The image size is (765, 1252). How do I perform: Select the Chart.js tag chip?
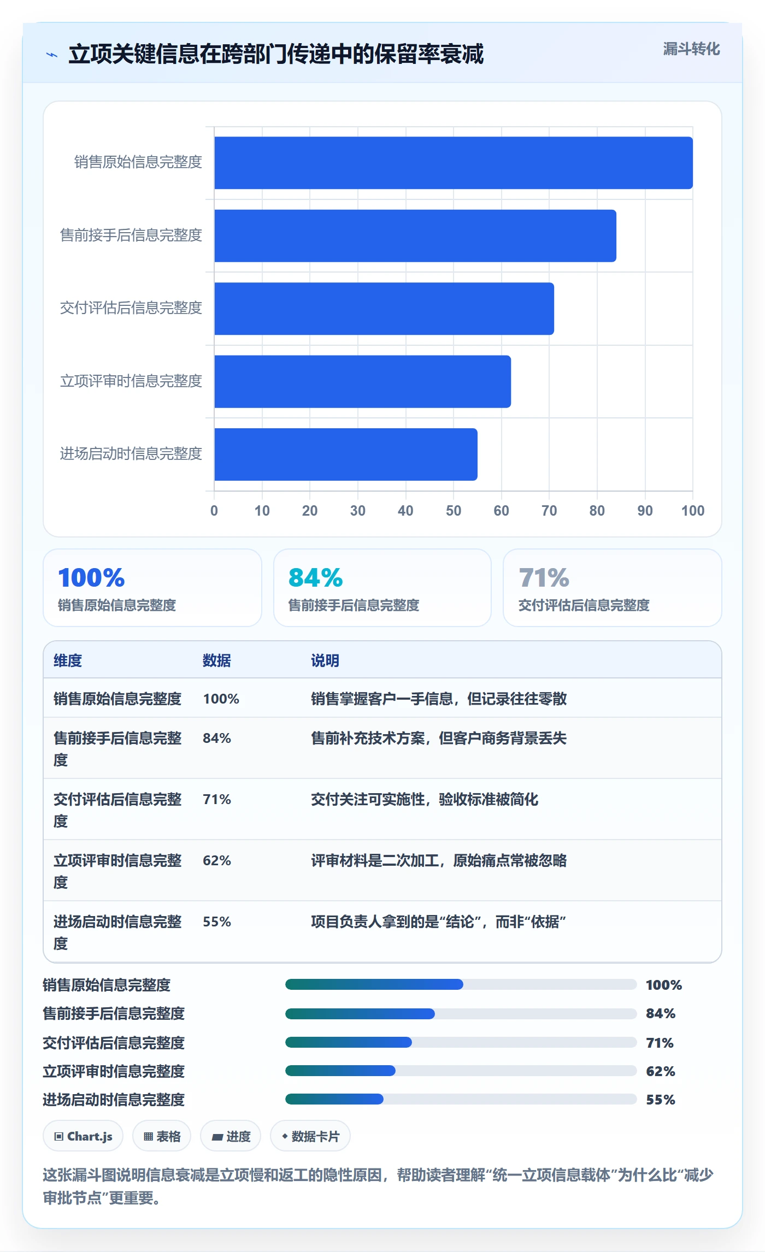(x=83, y=1136)
